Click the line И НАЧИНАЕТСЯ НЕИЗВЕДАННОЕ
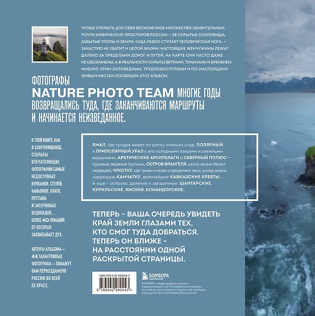The width and height of the screenshot is (315, 316). pyautogui.click(x=79, y=118)
